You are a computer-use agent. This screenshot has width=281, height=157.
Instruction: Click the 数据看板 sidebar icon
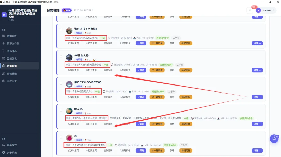(4, 36)
